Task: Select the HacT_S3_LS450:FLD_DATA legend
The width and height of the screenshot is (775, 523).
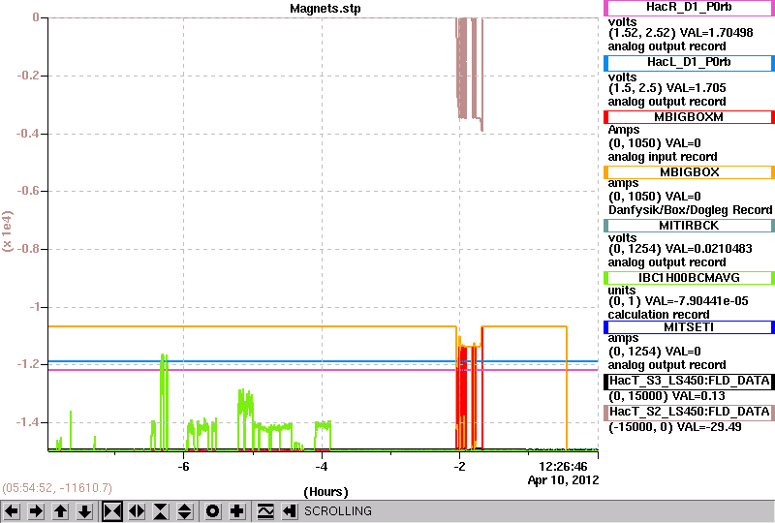Action: point(689,382)
